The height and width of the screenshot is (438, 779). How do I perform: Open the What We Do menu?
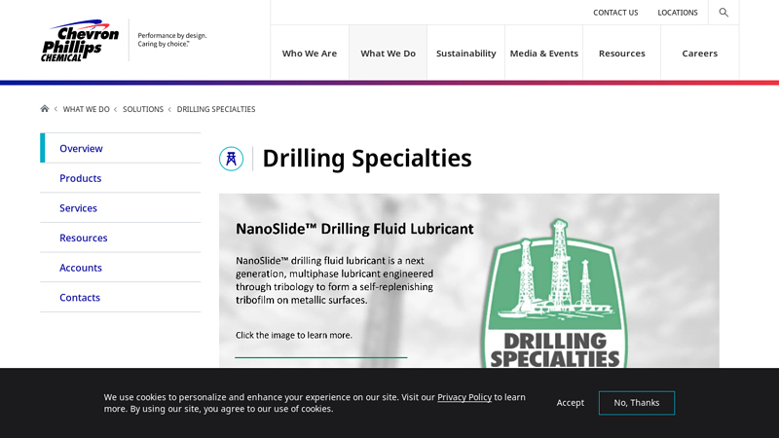pyautogui.click(x=388, y=54)
